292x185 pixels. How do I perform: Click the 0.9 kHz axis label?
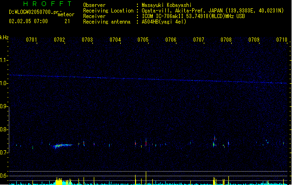tap(4, 106)
